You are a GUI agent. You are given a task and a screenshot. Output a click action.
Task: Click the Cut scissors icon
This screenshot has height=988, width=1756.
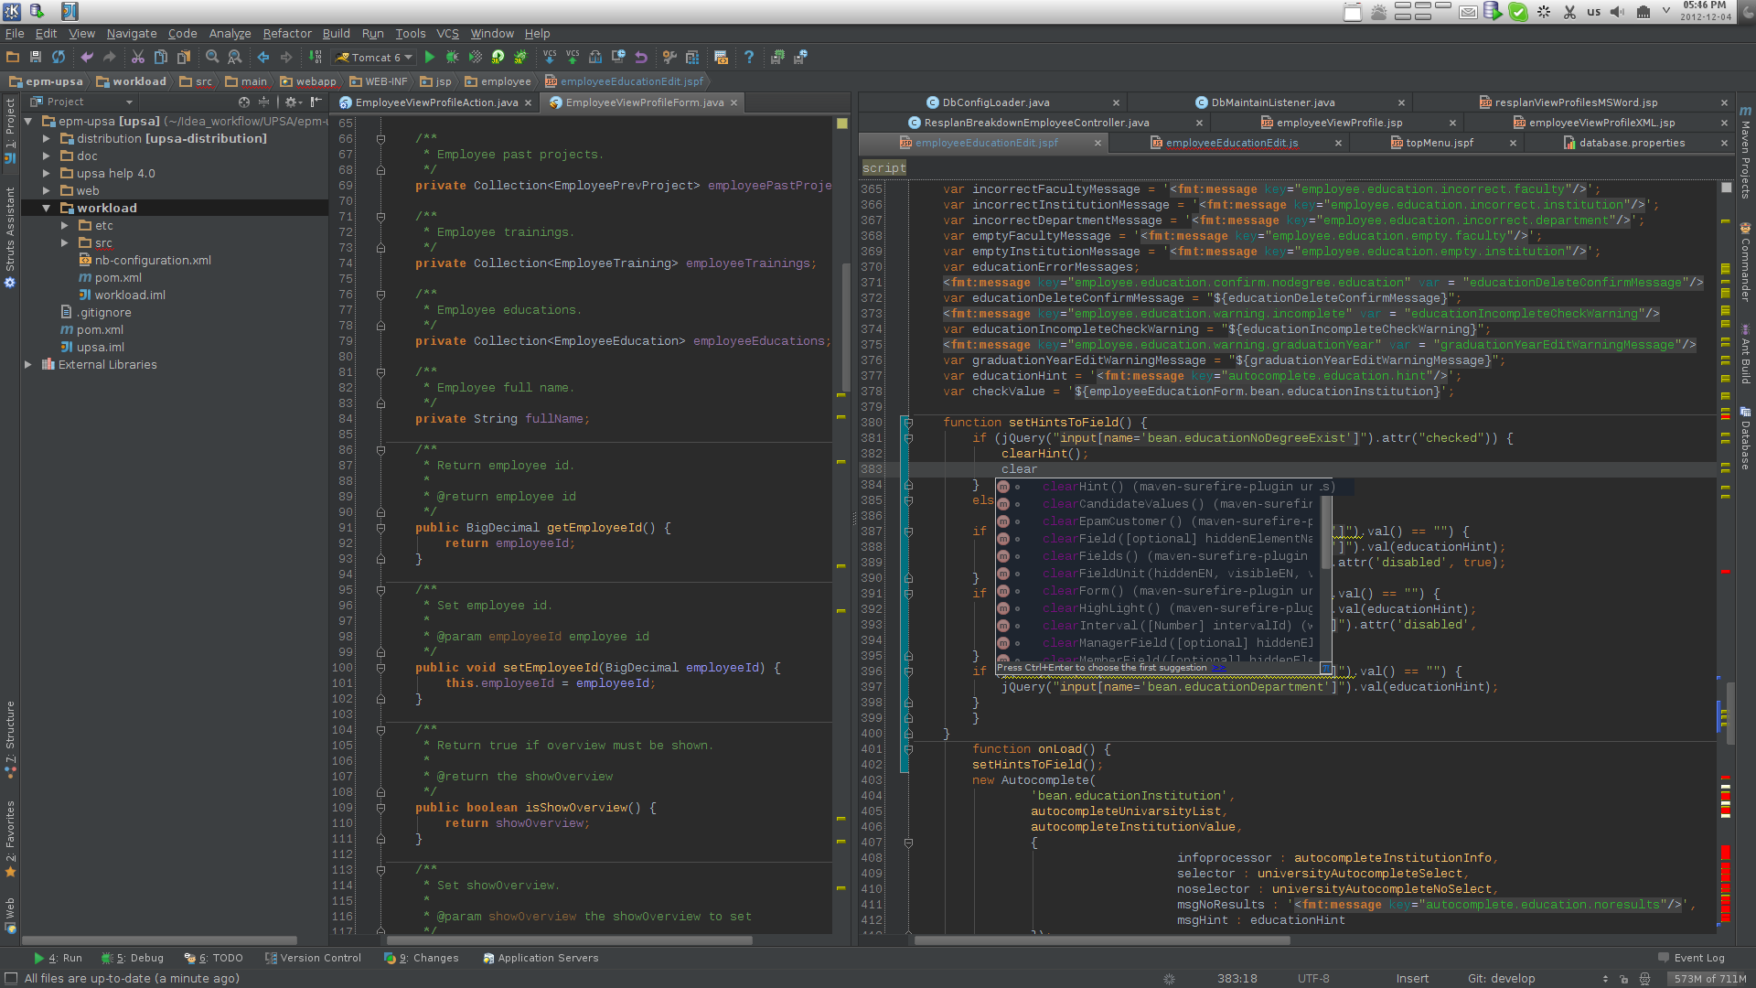pyautogui.click(x=137, y=57)
